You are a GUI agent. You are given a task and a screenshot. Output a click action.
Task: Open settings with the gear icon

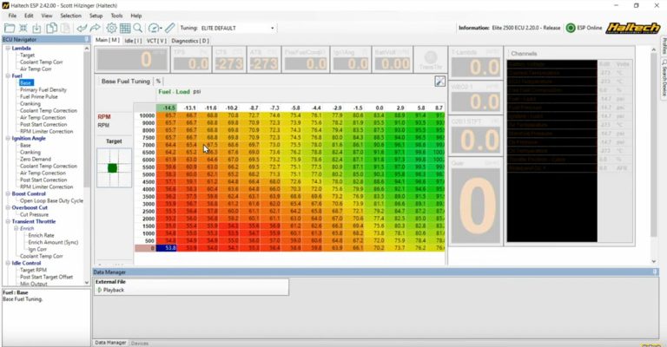pyautogui.click(x=111, y=28)
